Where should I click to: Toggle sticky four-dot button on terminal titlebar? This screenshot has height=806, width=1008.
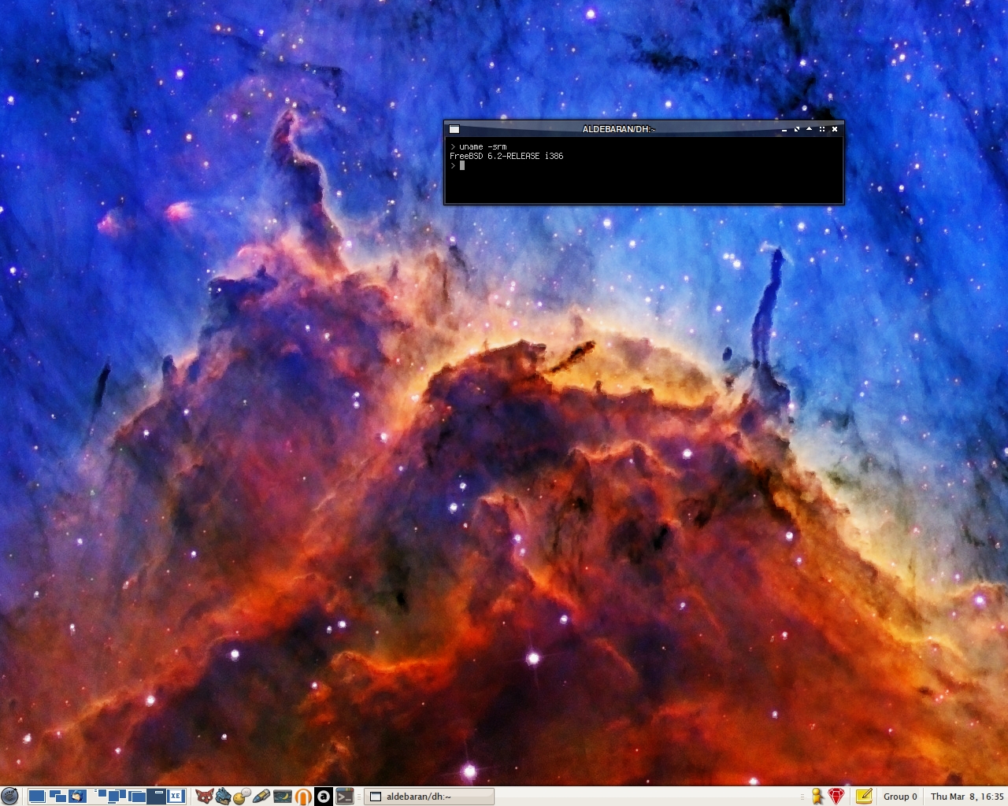(822, 129)
